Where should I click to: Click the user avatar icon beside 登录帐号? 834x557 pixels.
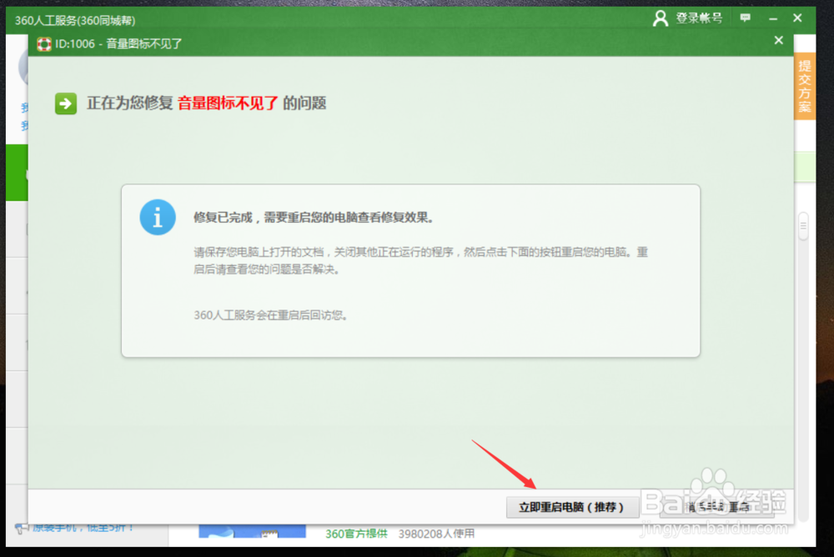[660, 18]
